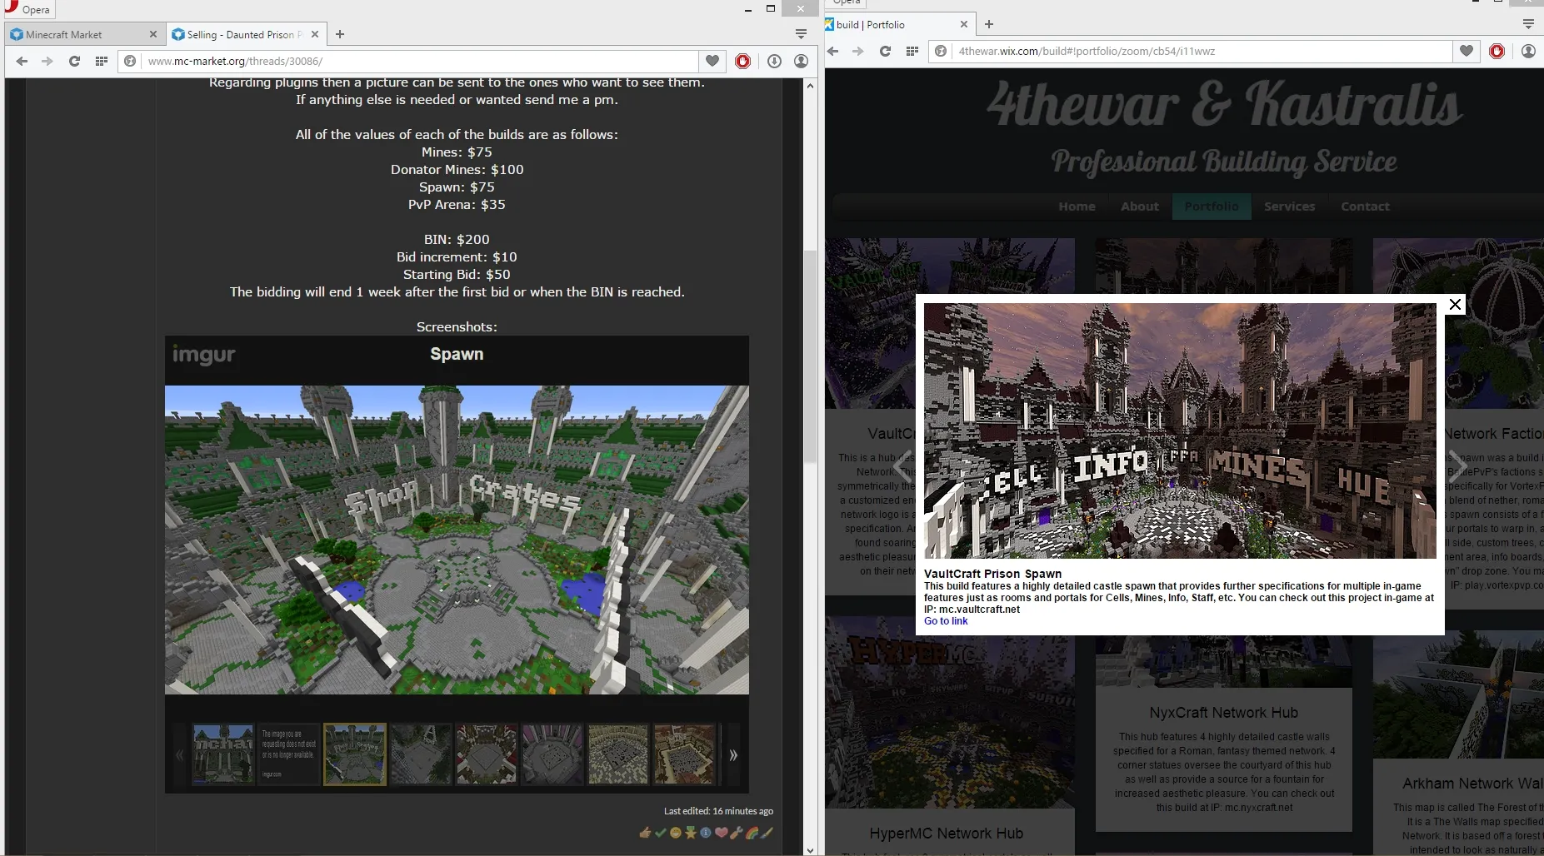1544x856 pixels.
Task: Open the Portfolio nav item
Action: tap(1212, 207)
